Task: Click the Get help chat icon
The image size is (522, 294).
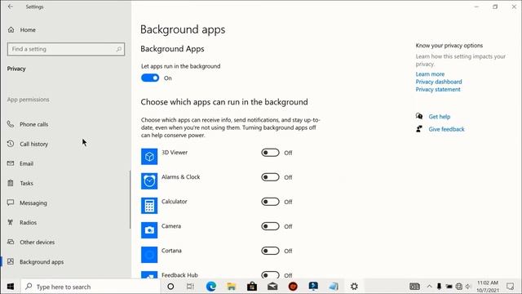Action: (x=419, y=116)
